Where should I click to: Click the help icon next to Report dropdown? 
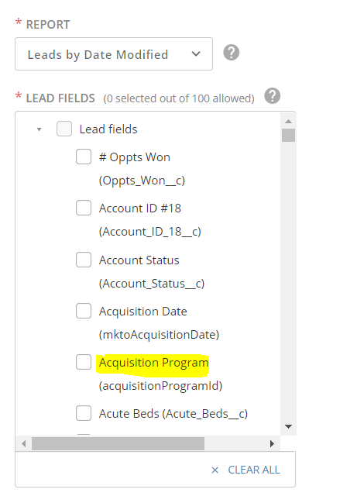click(231, 53)
